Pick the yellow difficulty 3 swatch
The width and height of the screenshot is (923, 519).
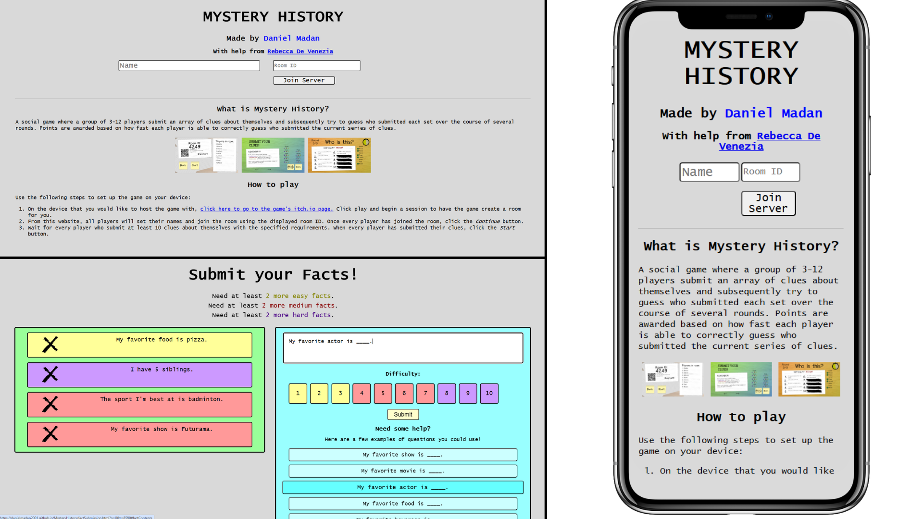pyautogui.click(x=340, y=393)
